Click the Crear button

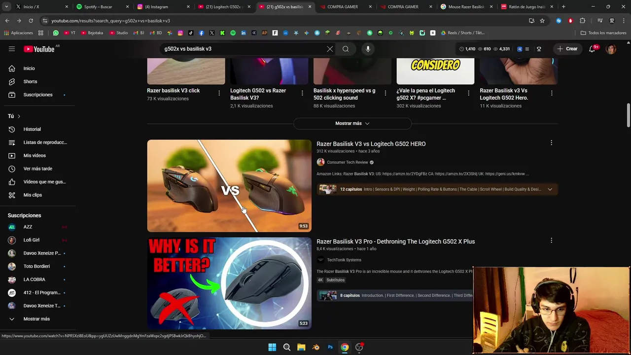click(567, 49)
